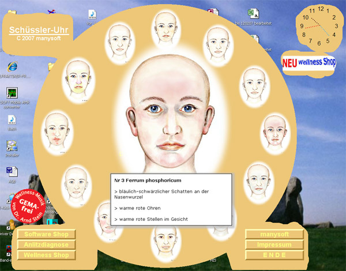
Task: Select the face thumbnail at 1 o'clock
Action: [x=218, y=46]
